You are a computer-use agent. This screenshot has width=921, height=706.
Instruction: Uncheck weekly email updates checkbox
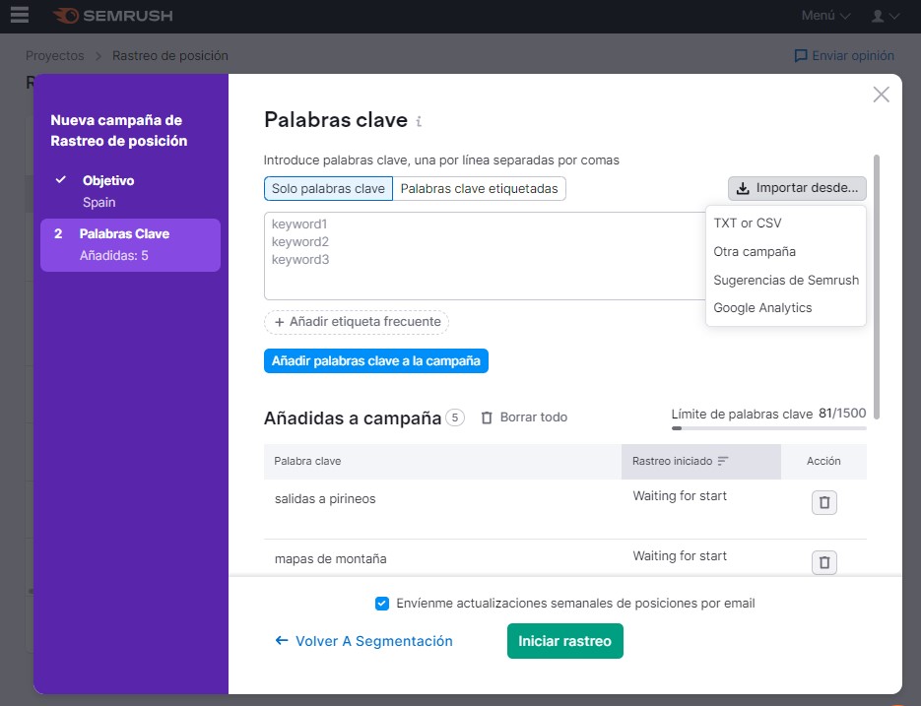pyautogui.click(x=382, y=603)
